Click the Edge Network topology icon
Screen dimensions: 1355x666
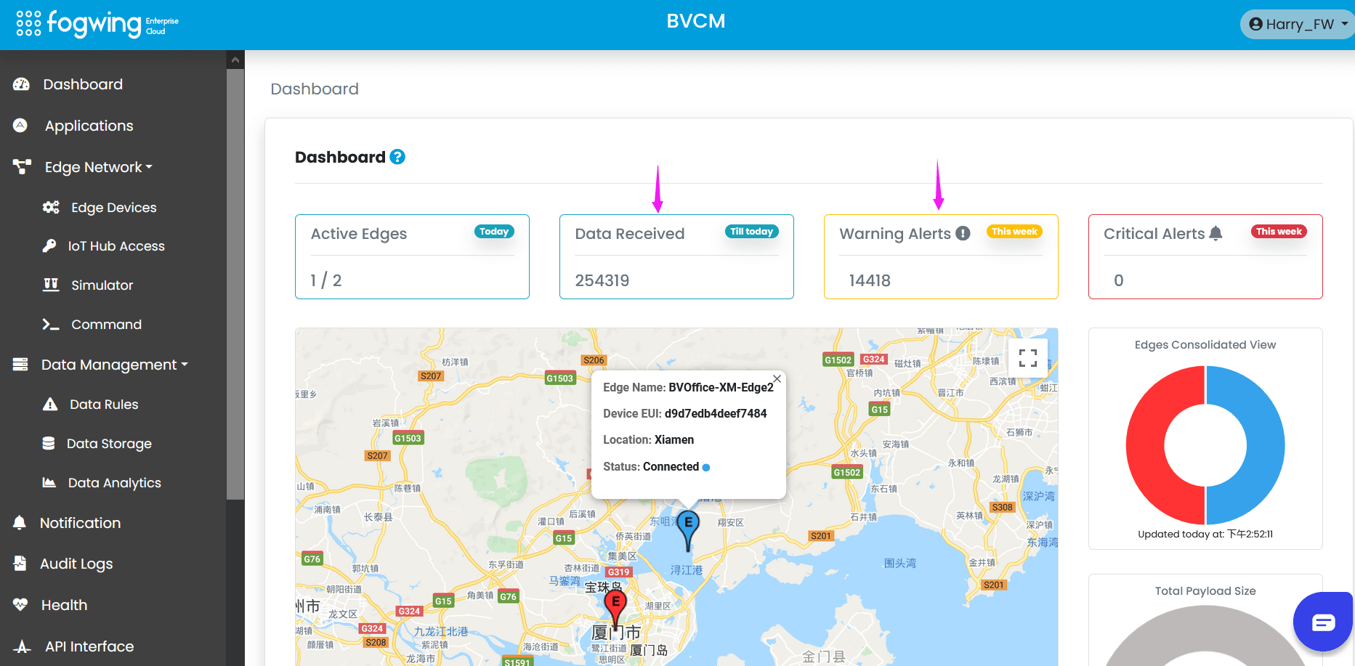tap(22, 166)
